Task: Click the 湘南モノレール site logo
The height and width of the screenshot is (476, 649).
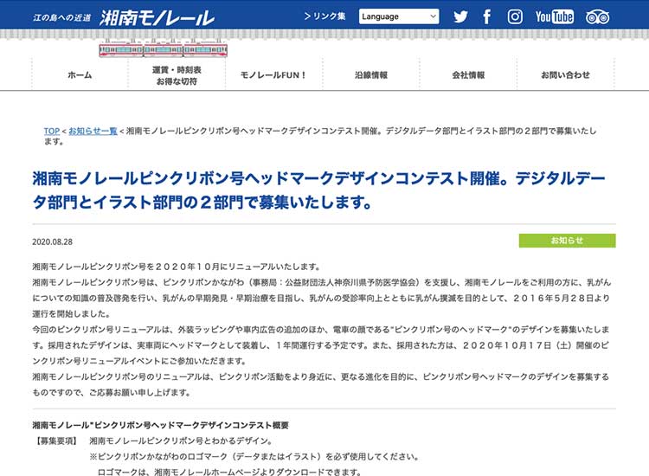Action: (157, 18)
